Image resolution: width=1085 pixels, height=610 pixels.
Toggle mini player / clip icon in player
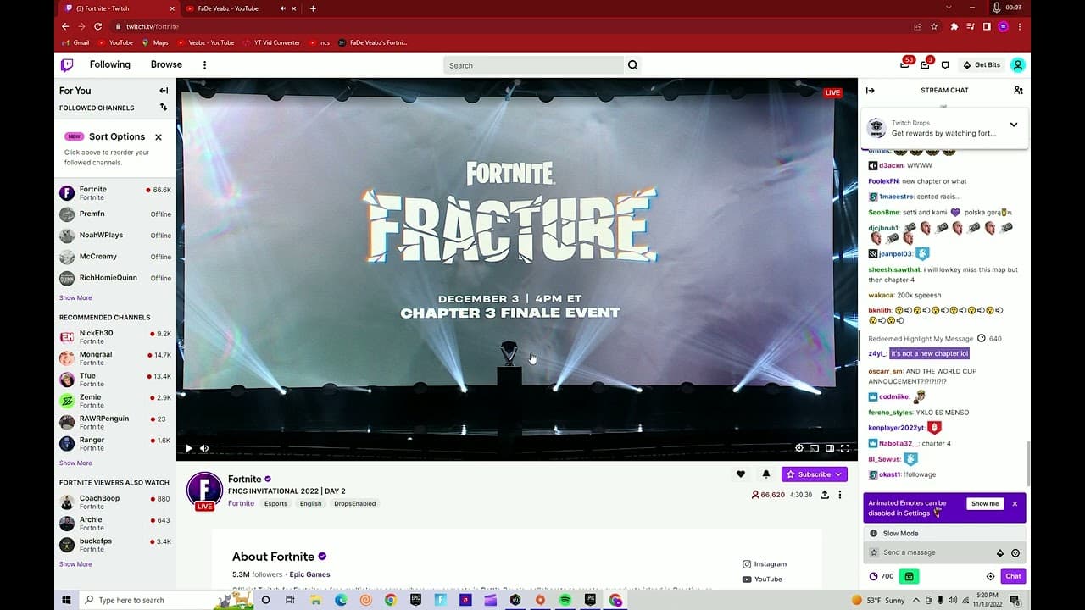click(x=815, y=448)
